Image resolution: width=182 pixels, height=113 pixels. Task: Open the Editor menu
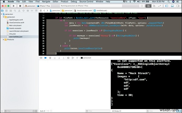tap(56, 2)
